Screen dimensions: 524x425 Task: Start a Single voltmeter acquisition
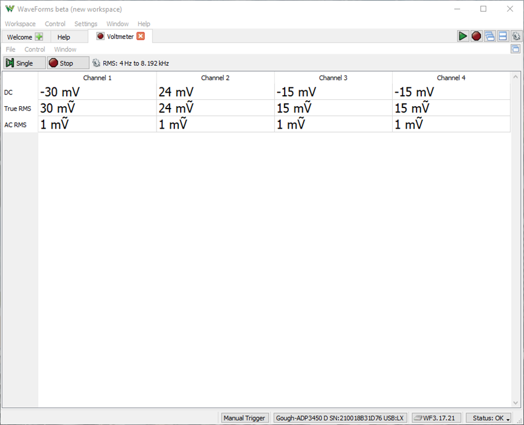(24, 63)
